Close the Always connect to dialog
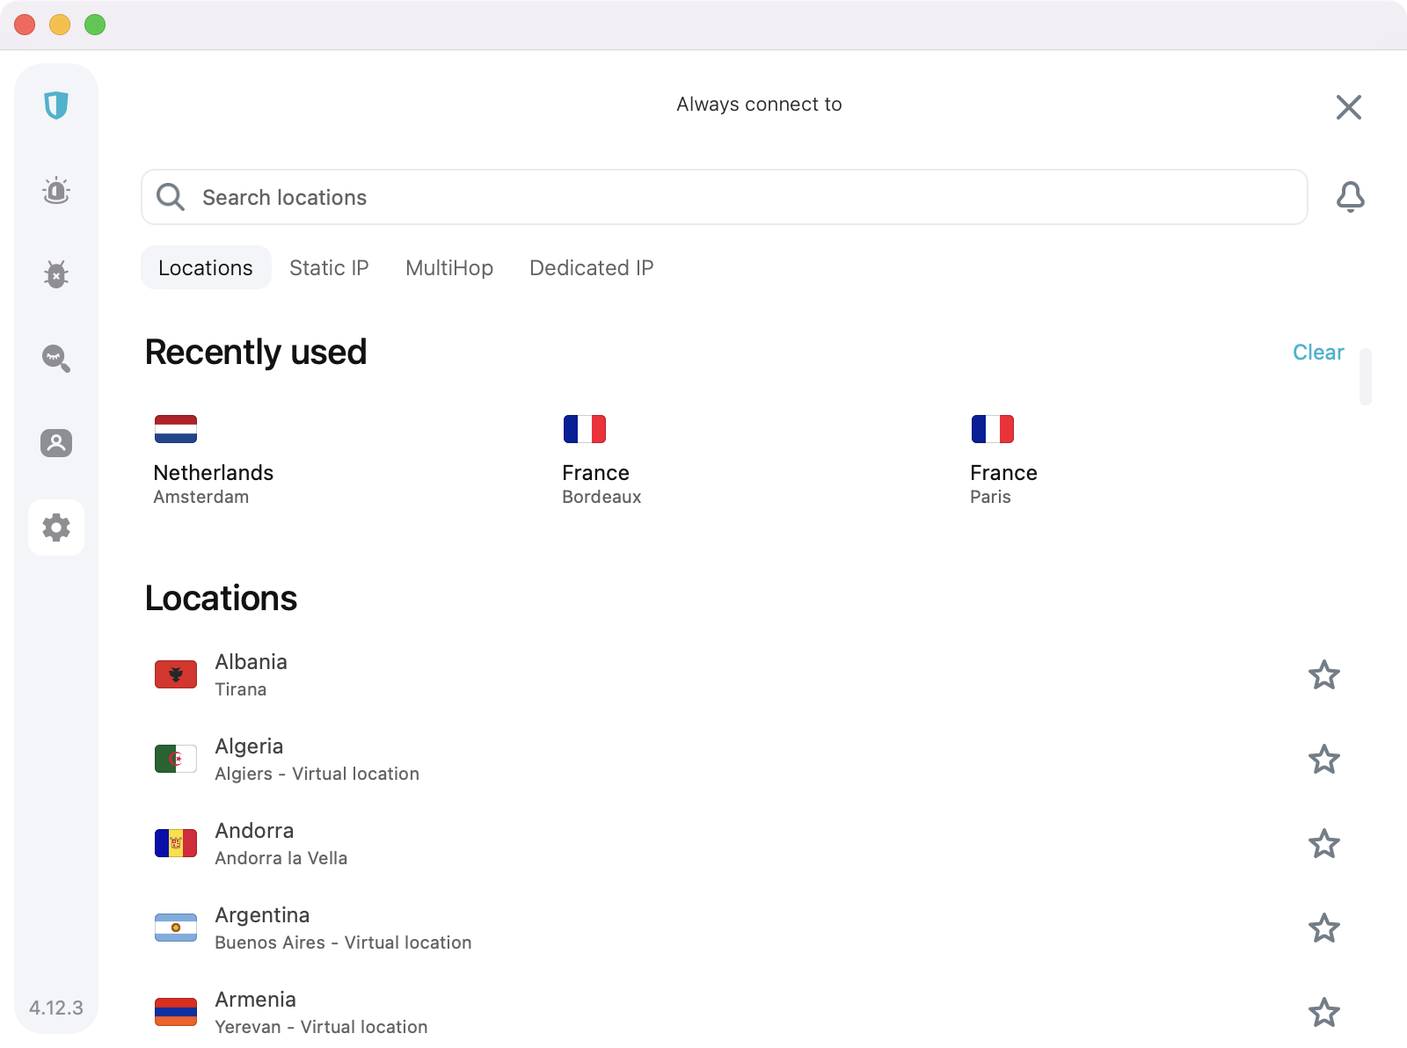 pyautogui.click(x=1348, y=107)
